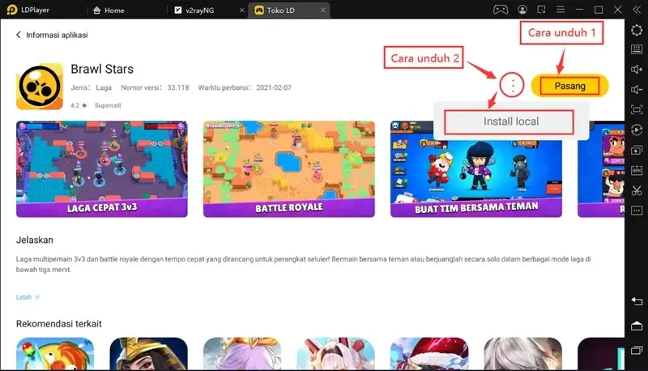Switch to the v2rayNG tab
This screenshot has height=371, width=648.
pos(194,10)
